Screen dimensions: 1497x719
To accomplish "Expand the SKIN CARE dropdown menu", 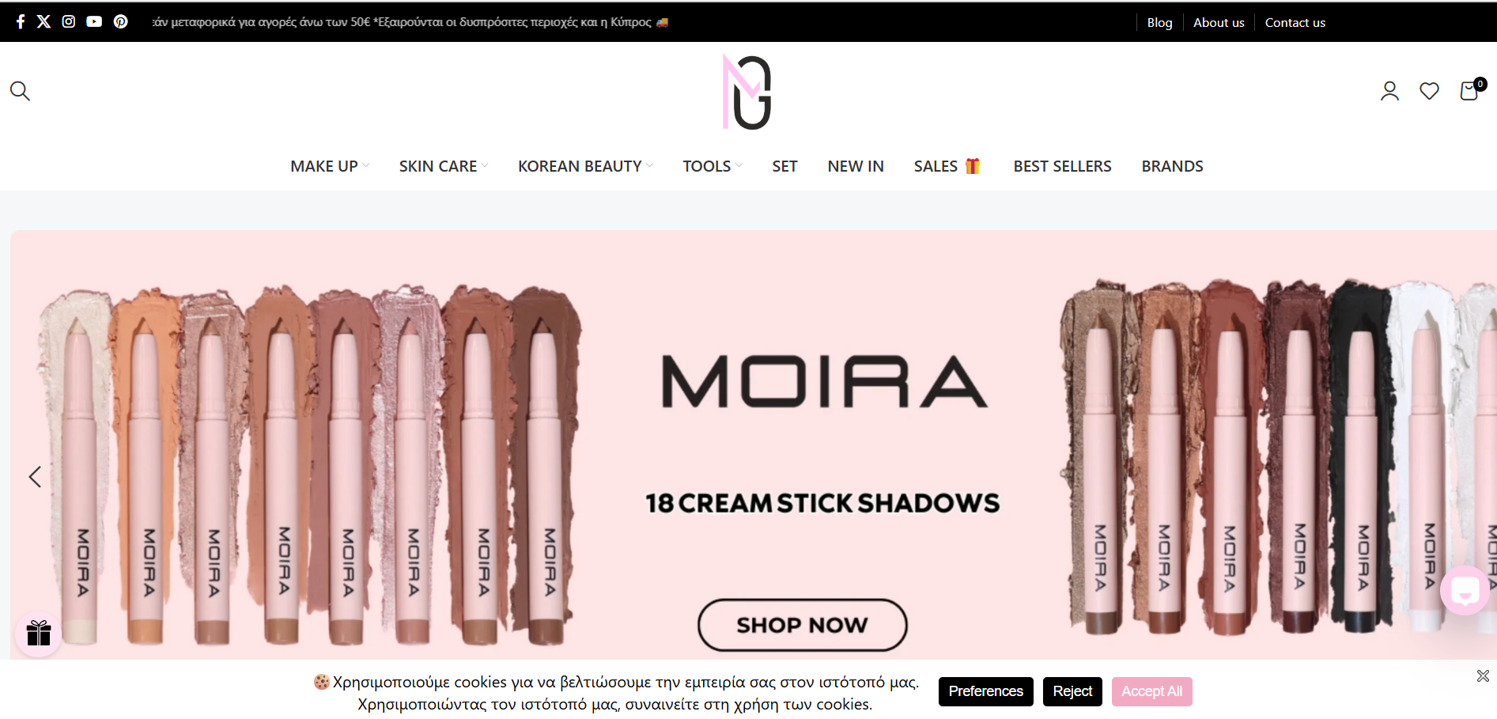I will pyautogui.click(x=444, y=166).
